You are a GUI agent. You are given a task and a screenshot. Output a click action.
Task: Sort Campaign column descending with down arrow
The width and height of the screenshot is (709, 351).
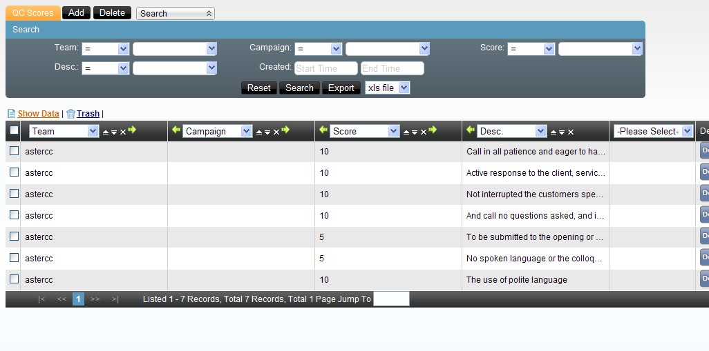click(267, 132)
